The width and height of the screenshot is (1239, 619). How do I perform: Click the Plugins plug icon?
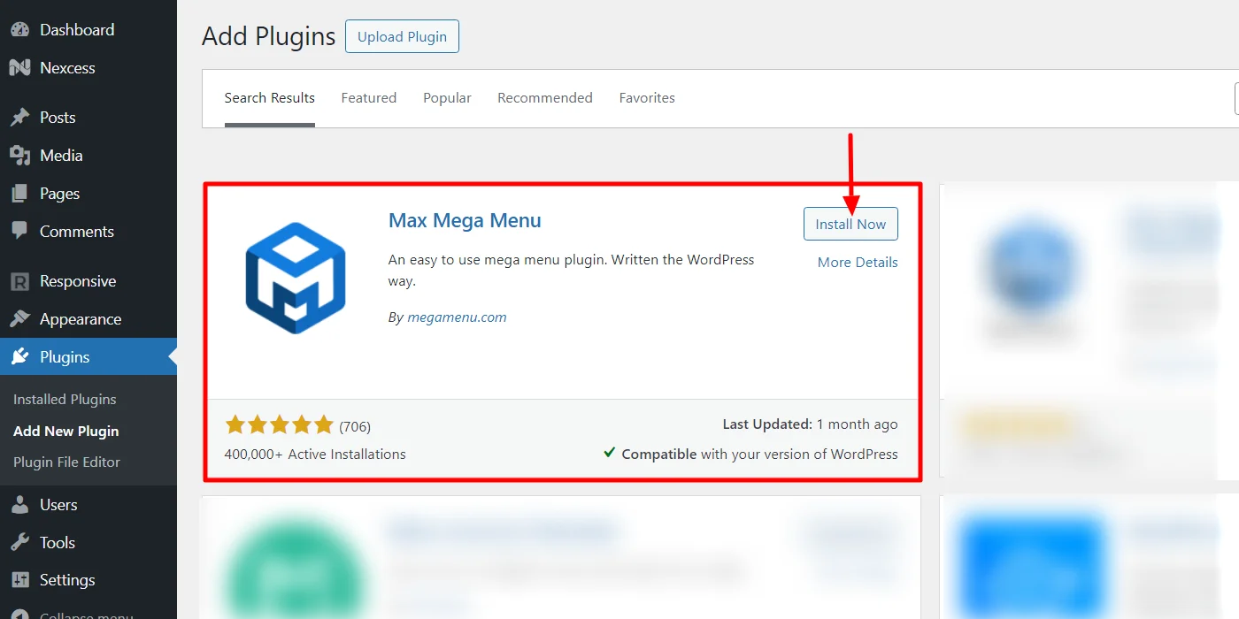[19, 357]
